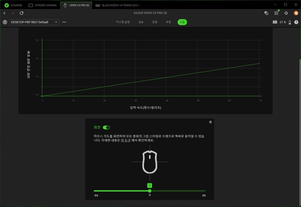301x207 pixels.
Task: Open the three-dot profile options menu
Action: point(64,22)
